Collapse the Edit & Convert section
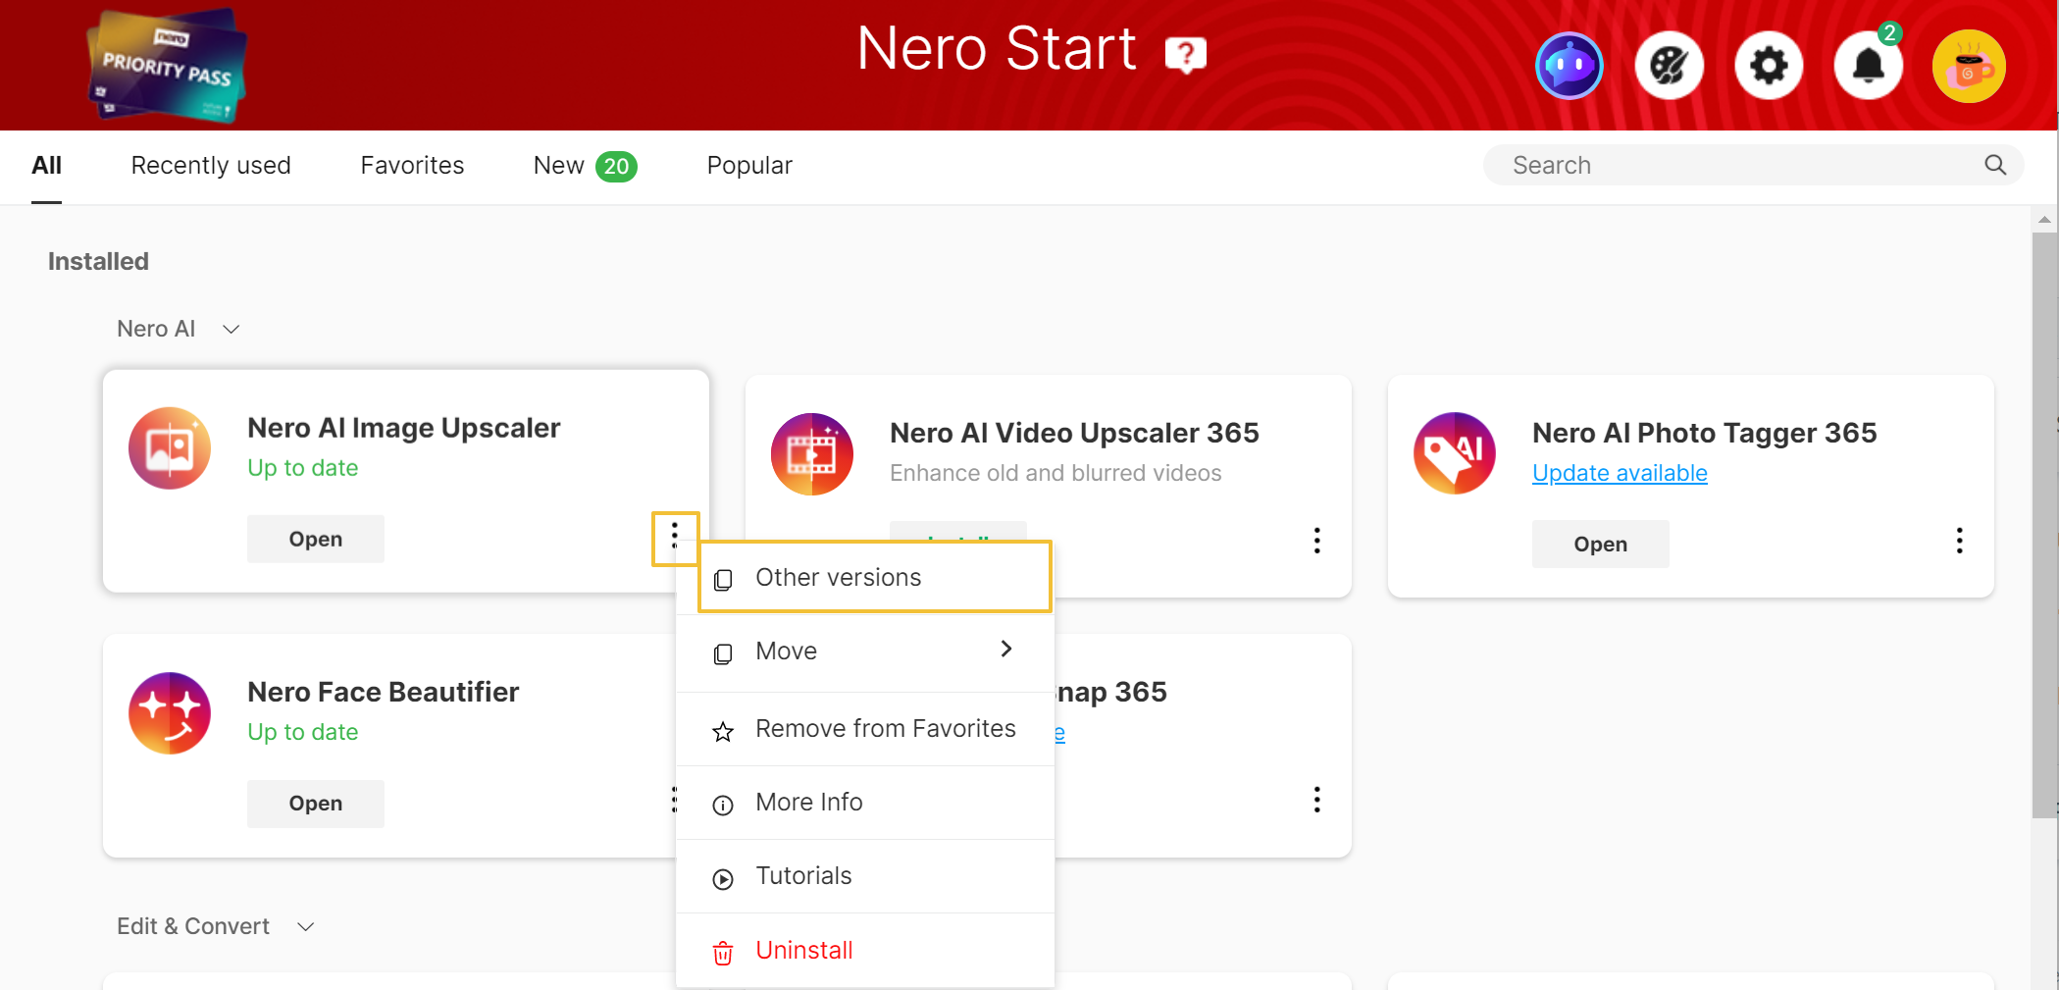2059x990 pixels. coord(306,927)
